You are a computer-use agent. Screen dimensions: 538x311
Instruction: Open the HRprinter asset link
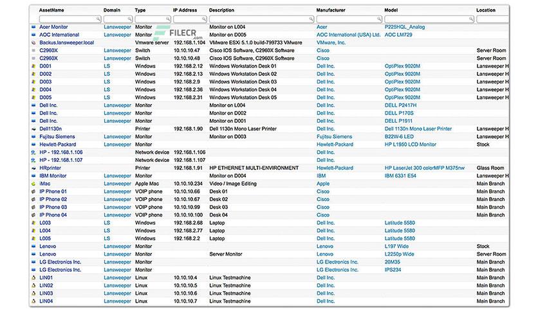50,168
